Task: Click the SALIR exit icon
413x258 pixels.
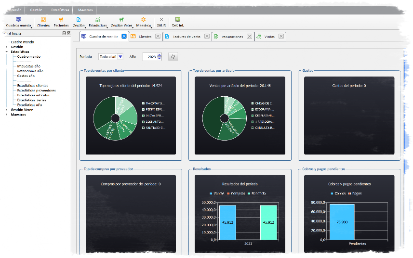Action: pyautogui.click(x=161, y=22)
